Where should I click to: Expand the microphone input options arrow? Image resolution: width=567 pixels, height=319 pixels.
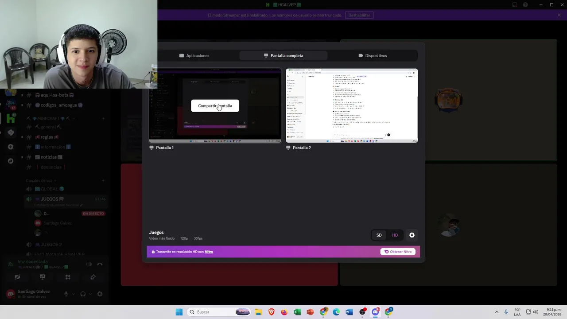point(74,294)
